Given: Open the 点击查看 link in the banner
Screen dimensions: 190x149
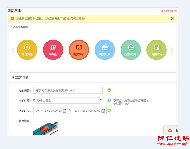Looking at the screenshot, I should (x=79, y=18).
